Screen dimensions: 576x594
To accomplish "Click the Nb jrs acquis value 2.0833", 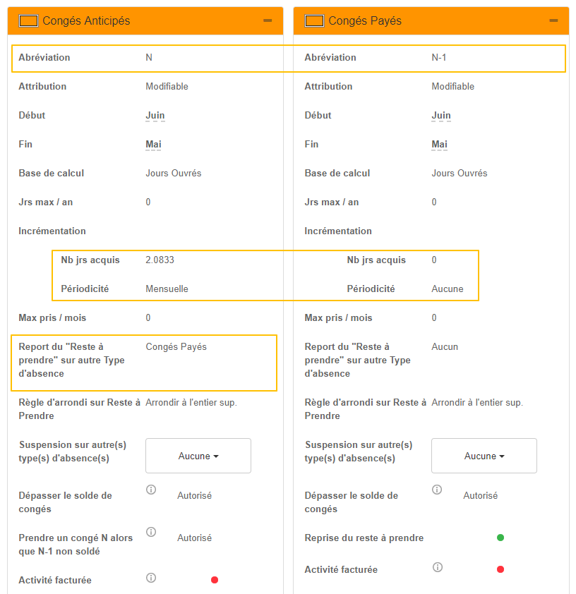I will pyautogui.click(x=160, y=260).
